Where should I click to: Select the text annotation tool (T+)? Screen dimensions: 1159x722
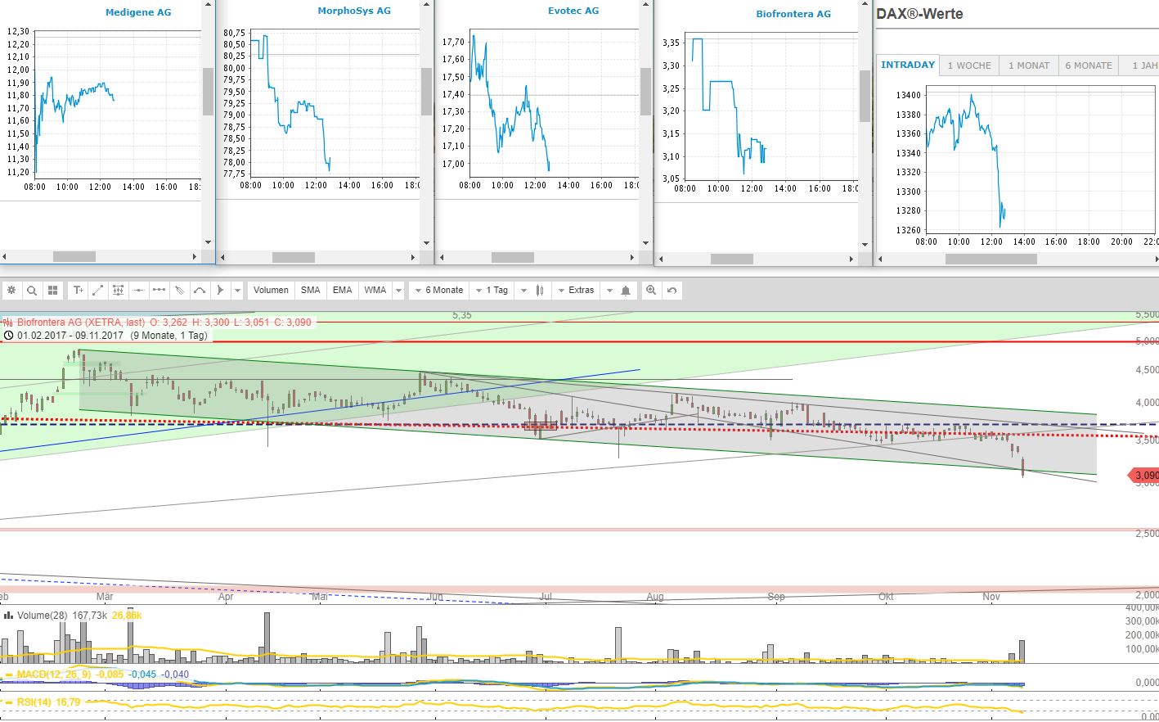point(79,291)
